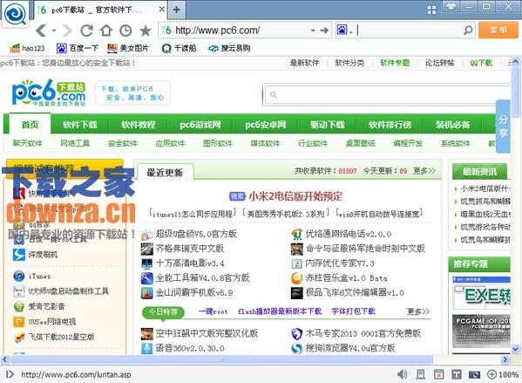This screenshot has height=383, width=522.
Task: Open the 驱动下载 navigation item
Action: pos(327,125)
